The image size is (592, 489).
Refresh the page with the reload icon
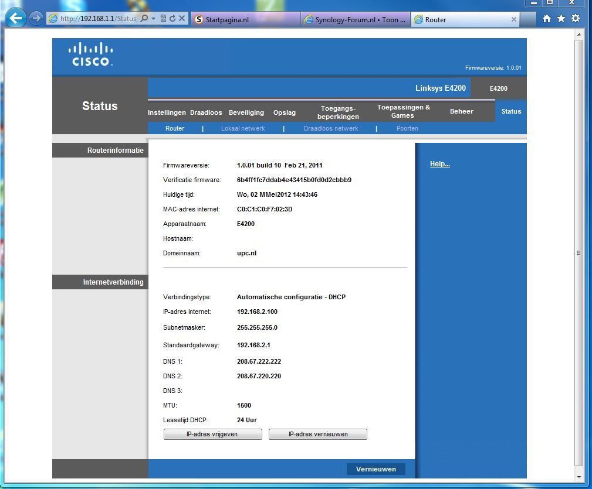tap(172, 19)
